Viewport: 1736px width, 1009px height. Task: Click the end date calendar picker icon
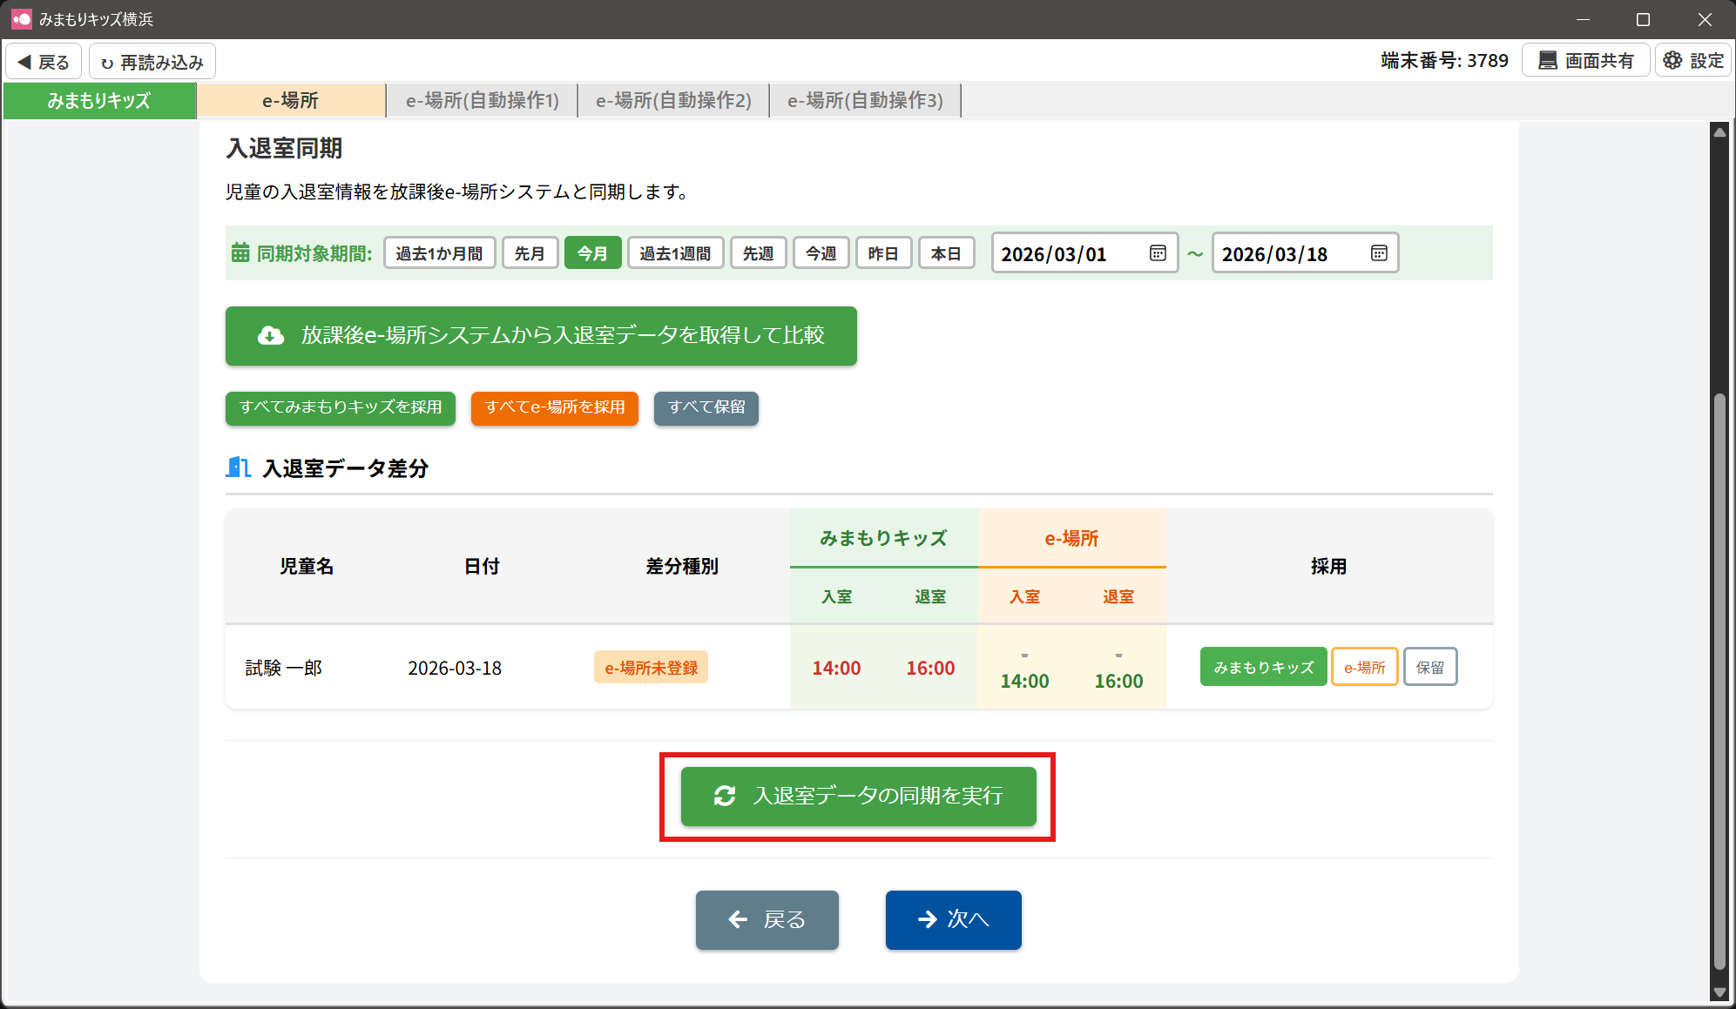[1379, 253]
